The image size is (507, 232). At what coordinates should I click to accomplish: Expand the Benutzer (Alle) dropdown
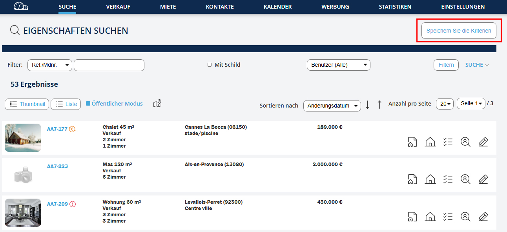[338, 65]
